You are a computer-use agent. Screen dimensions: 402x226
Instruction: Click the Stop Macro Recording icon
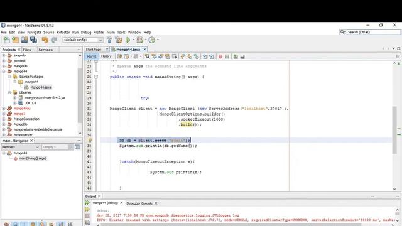[x=227, y=56]
